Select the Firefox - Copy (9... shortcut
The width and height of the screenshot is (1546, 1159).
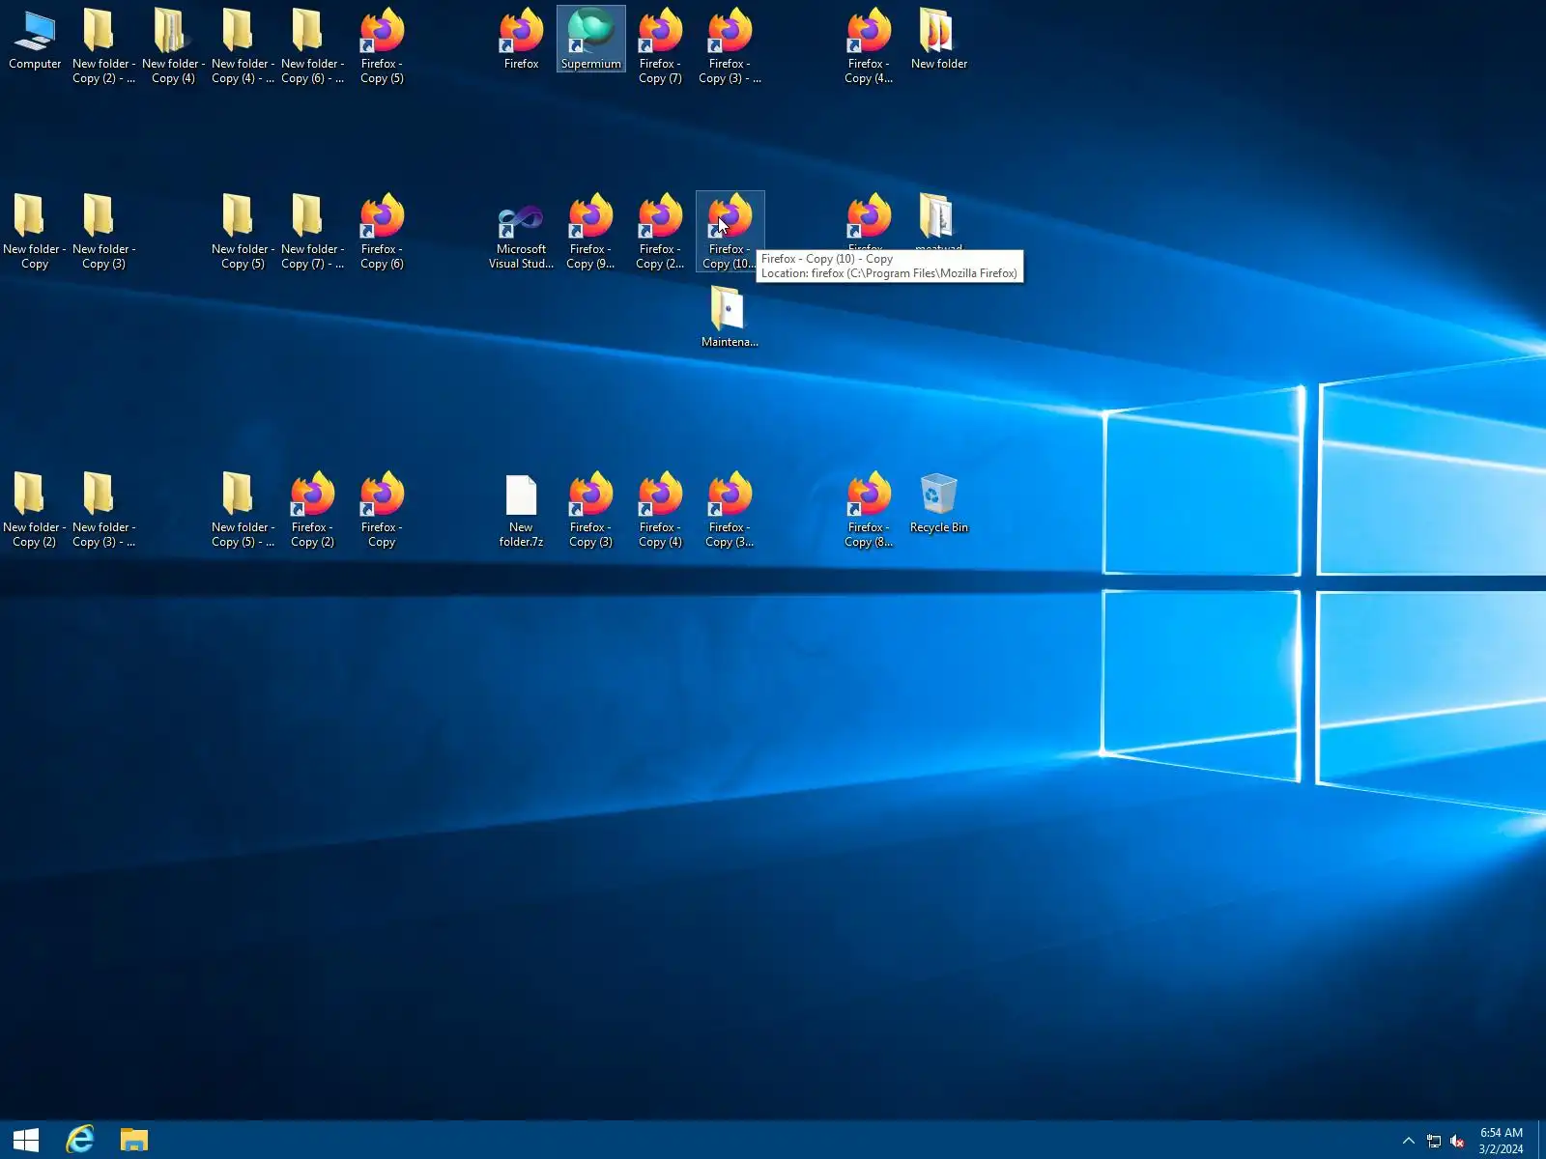[x=590, y=232]
